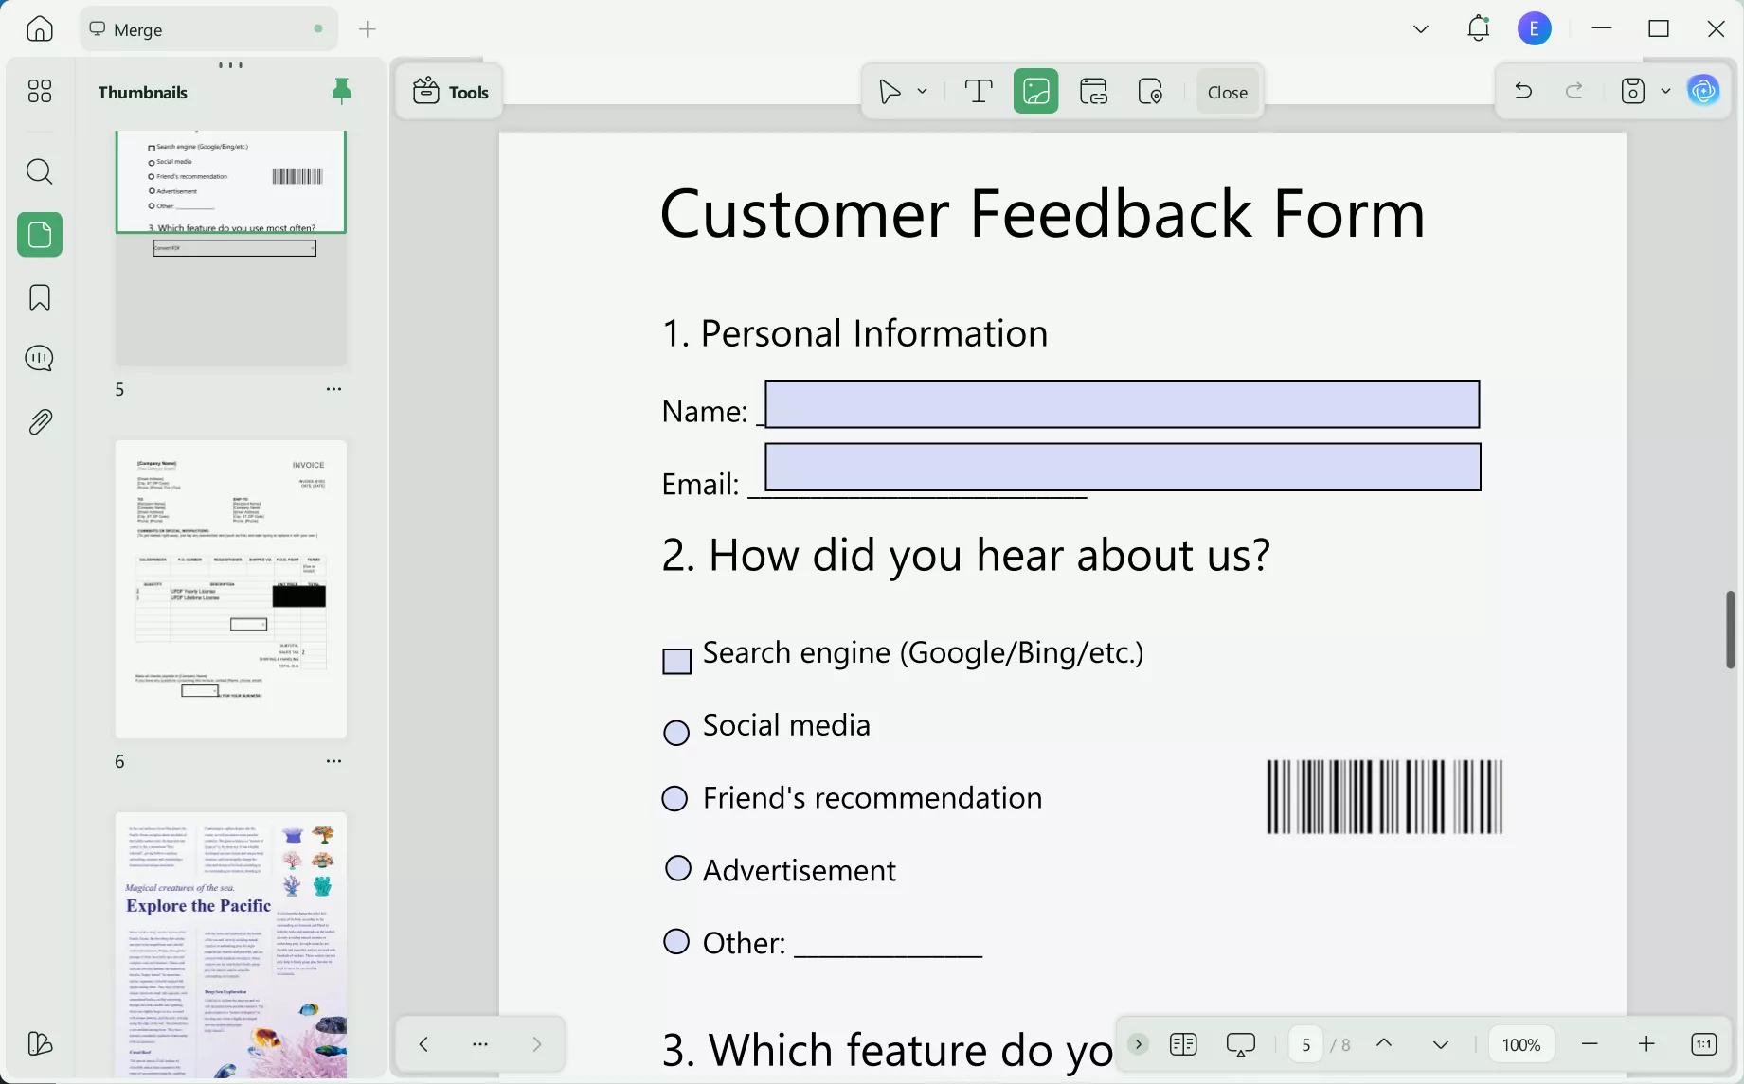This screenshot has width=1744, height=1084.
Task: Open the Comments panel in the sidebar
Action: [39, 358]
